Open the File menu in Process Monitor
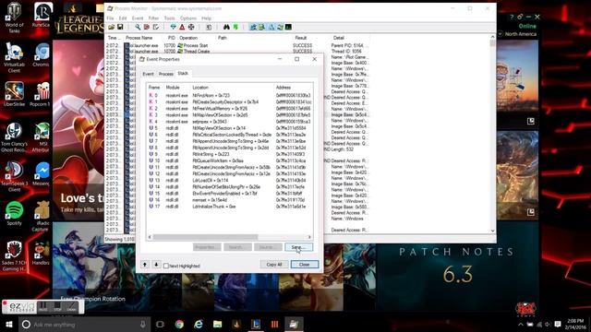The width and height of the screenshot is (591, 332). pos(110,18)
